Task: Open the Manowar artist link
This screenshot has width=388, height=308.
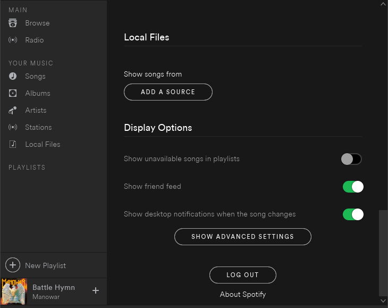Action: click(x=46, y=297)
